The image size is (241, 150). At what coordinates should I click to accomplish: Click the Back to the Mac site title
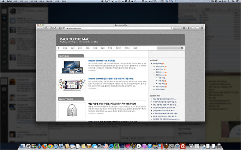pos(74,39)
